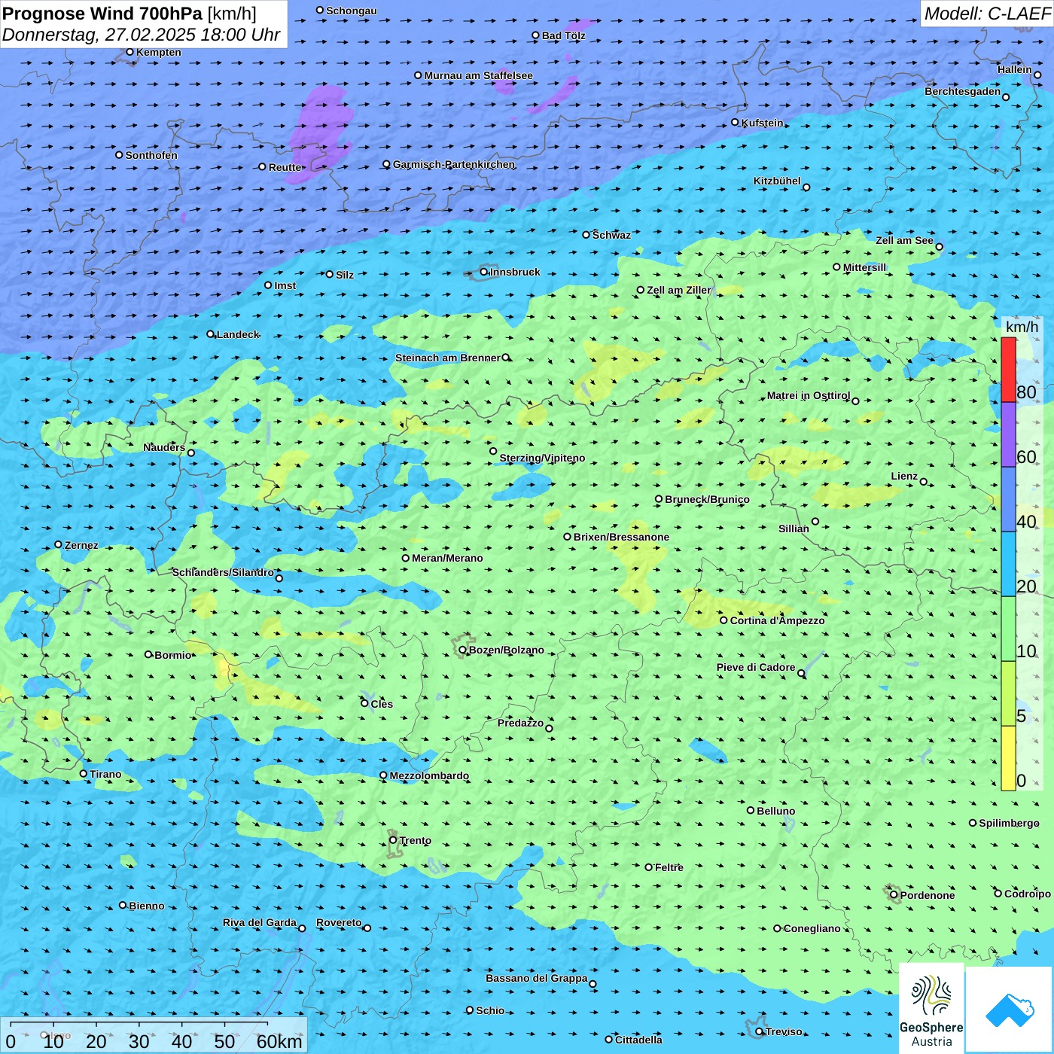This screenshot has width=1054, height=1054.
Task: Click the red segment of the wind legend
Action: pyautogui.click(x=1008, y=370)
